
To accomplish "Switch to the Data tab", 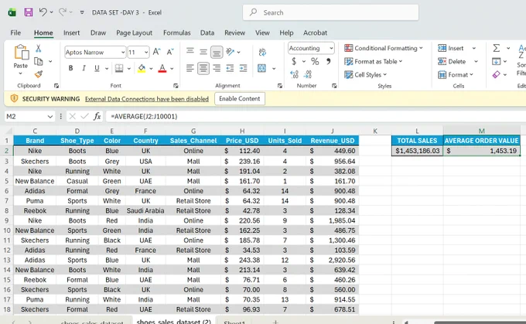I will click(x=207, y=32).
